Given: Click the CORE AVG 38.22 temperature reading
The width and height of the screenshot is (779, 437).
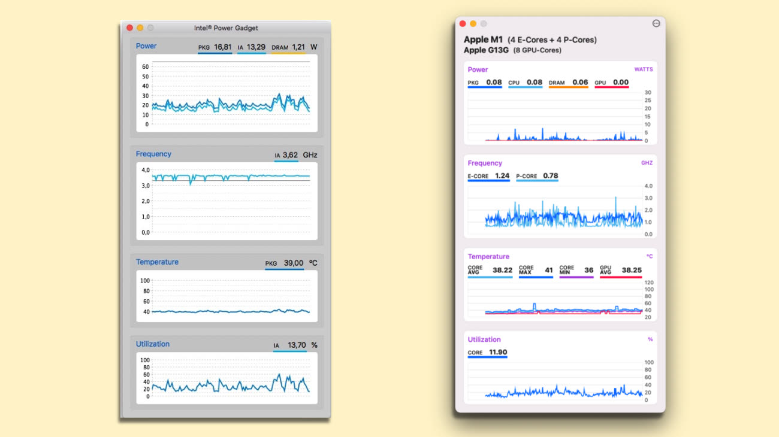Looking at the screenshot, I should [490, 271].
